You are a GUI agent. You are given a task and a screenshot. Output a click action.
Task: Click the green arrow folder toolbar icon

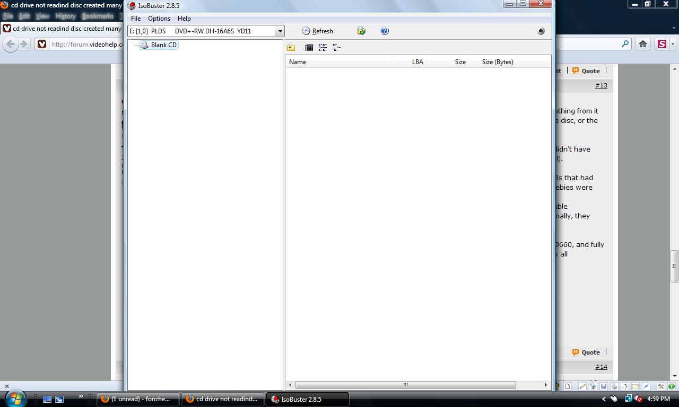point(361,31)
